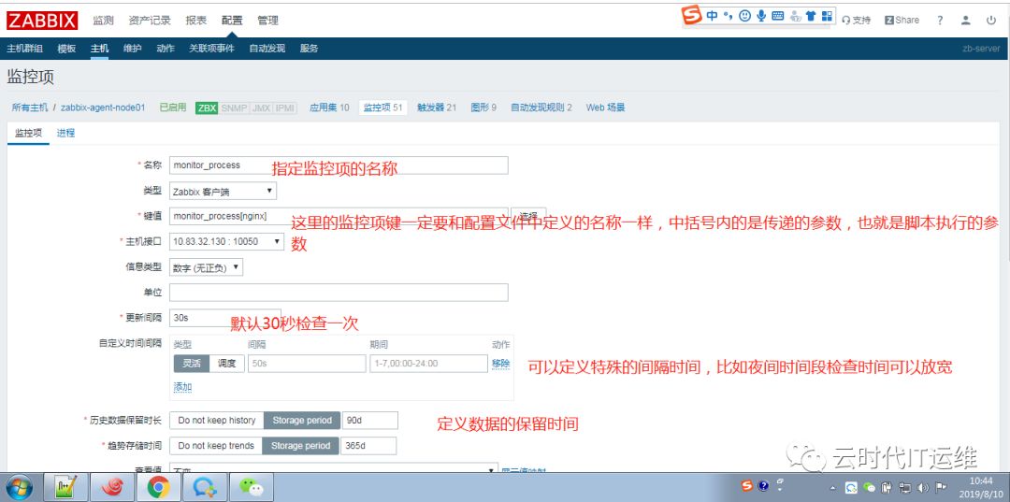Open blue chat app in taskbar
1010x502 pixels.
pyautogui.click(x=206, y=487)
